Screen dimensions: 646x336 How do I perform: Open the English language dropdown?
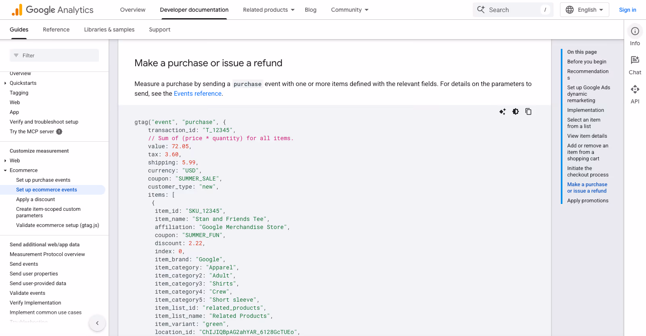point(585,10)
